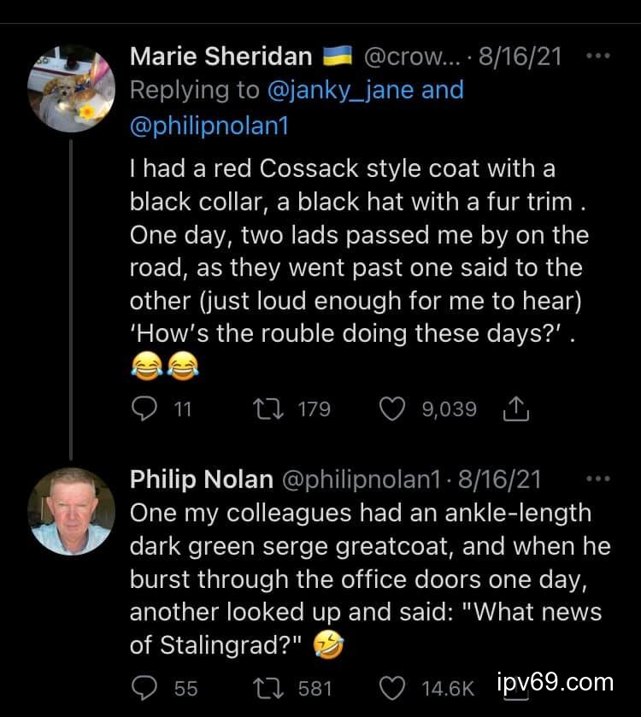641x717 pixels.
Task: Click the 8/16/21 date on Philip's tweet
Action: click(500, 479)
